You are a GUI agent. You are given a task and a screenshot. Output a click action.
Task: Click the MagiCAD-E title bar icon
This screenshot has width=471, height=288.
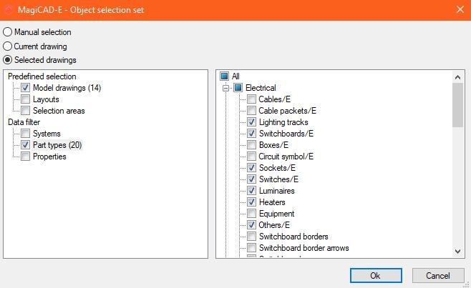pyautogui.click(x=9, y=10)
